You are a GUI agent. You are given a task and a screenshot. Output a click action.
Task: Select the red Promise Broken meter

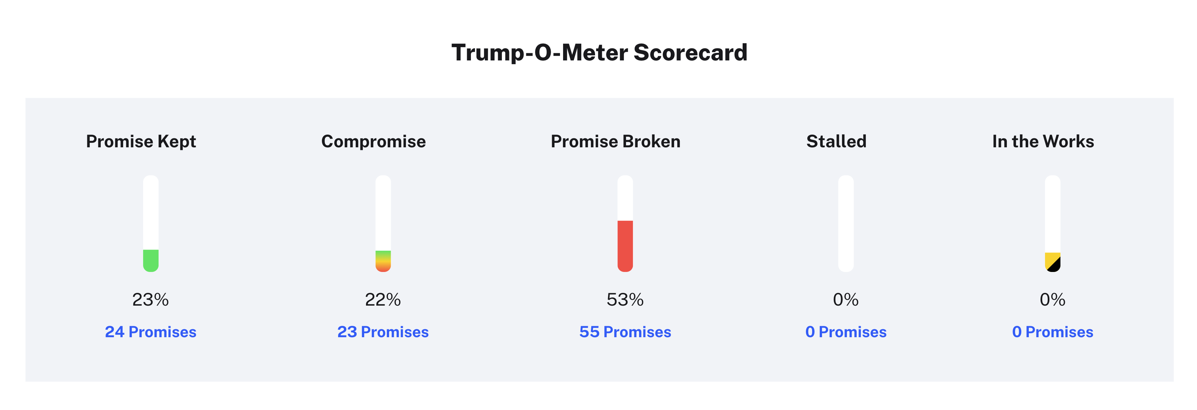pos(625,224)
